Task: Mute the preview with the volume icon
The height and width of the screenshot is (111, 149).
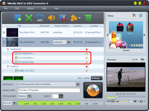Action: pyautogui.click(x=118, y=101)
